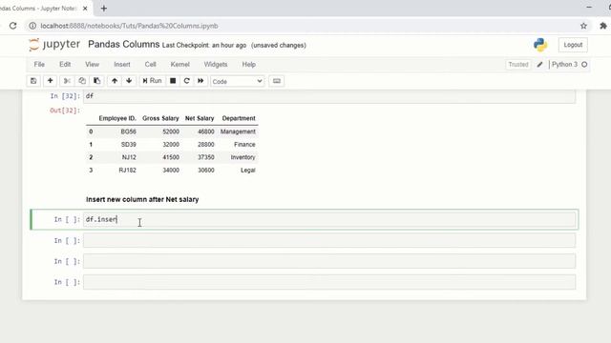The width and height of the screenshot is (611, 343).
Task: Click the Legal department cell
Action: (x=248, y=170)
